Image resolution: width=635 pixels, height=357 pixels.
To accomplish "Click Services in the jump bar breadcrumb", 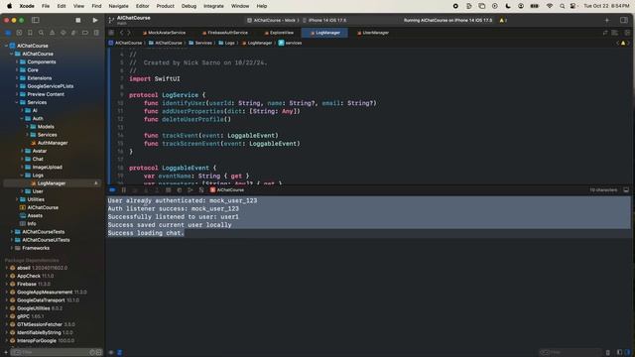I will pos(200,43).
